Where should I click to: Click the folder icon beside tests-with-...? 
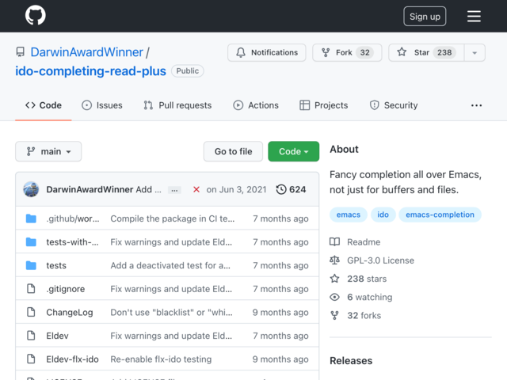pyautogui.click(x=31, y=242)
